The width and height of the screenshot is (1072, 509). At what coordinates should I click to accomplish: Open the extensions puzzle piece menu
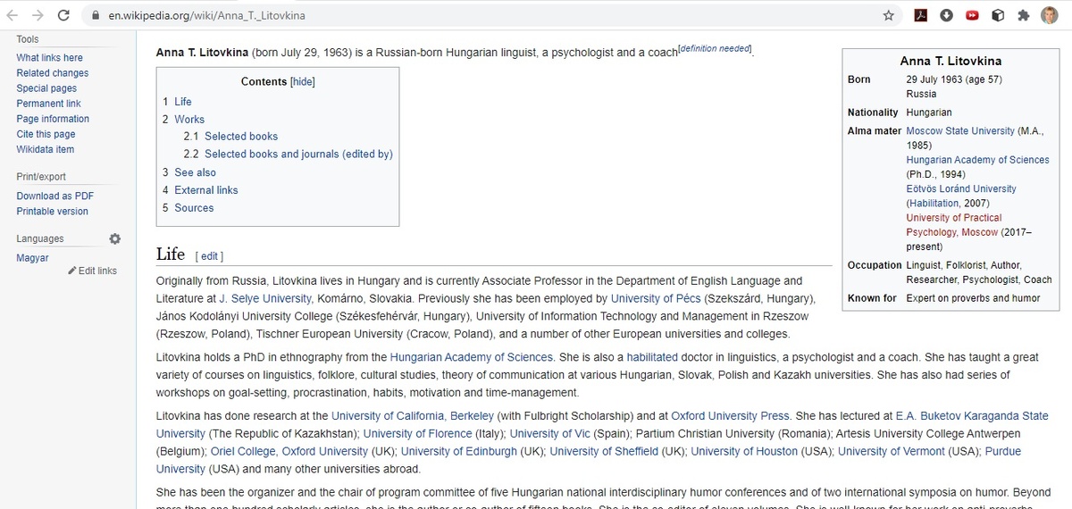[x=1024, y=15]
